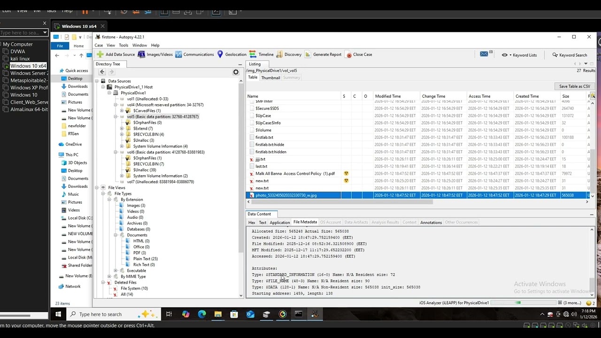Viewport: 601px width, 338px height.
Task: Open the Microsoft Store taskbar icon
Action: [x=234, y=314]
